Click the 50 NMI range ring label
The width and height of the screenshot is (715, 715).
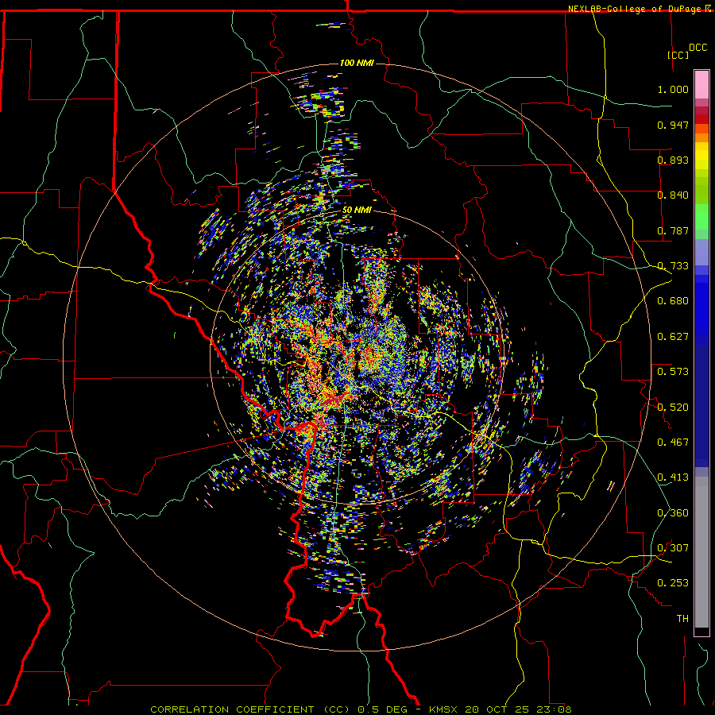tap(357, 211)
